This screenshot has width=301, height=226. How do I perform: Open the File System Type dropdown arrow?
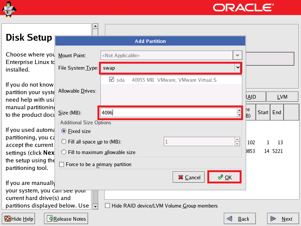tap(238, 67)
